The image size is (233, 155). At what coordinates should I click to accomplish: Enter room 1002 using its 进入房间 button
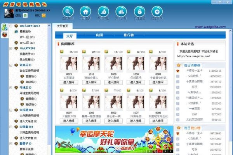(x=92, y=121)
